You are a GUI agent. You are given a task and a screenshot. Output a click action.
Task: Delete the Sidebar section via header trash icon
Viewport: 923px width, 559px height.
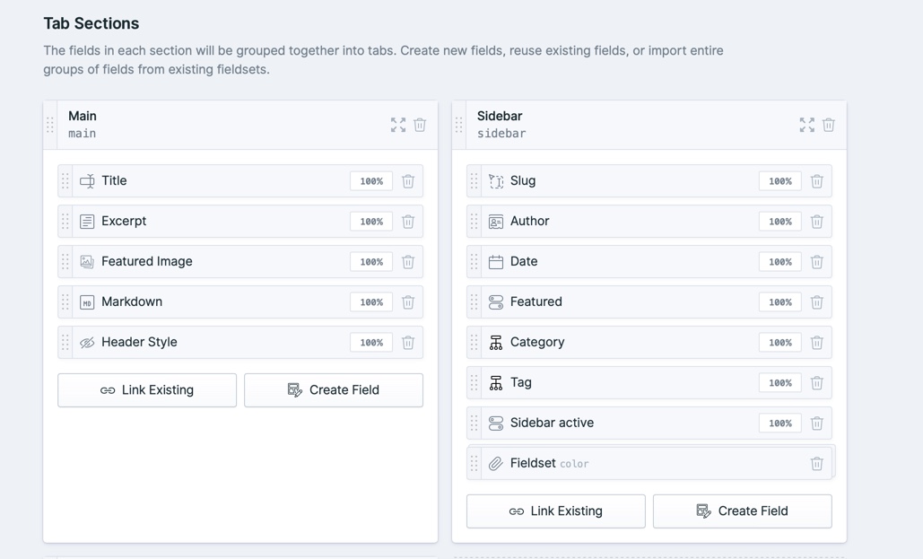coord(828,125)
